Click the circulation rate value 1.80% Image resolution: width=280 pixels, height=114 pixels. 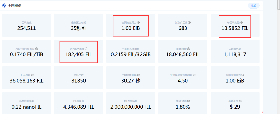[x=183, y=107]
